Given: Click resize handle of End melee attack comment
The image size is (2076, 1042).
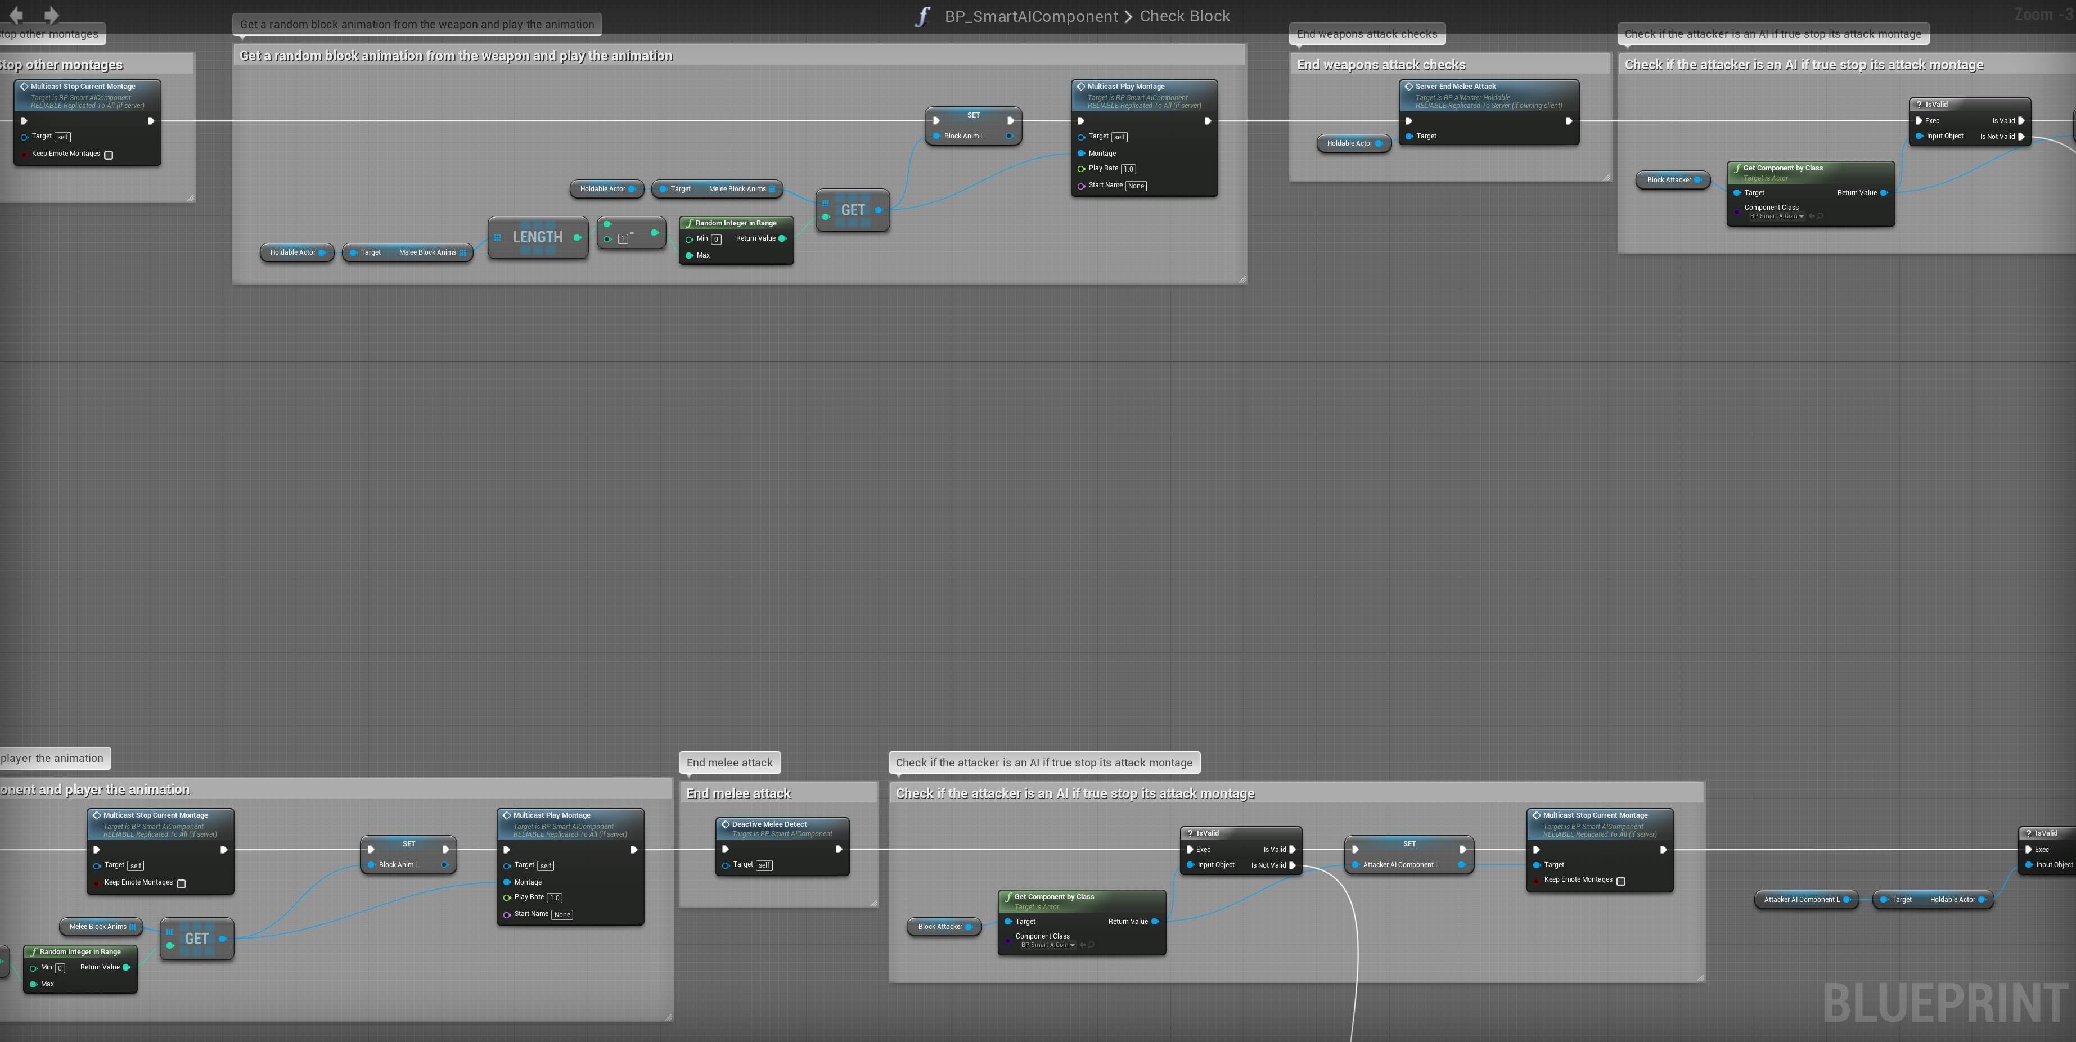Looking at the screenshot, I should (873, 904).
